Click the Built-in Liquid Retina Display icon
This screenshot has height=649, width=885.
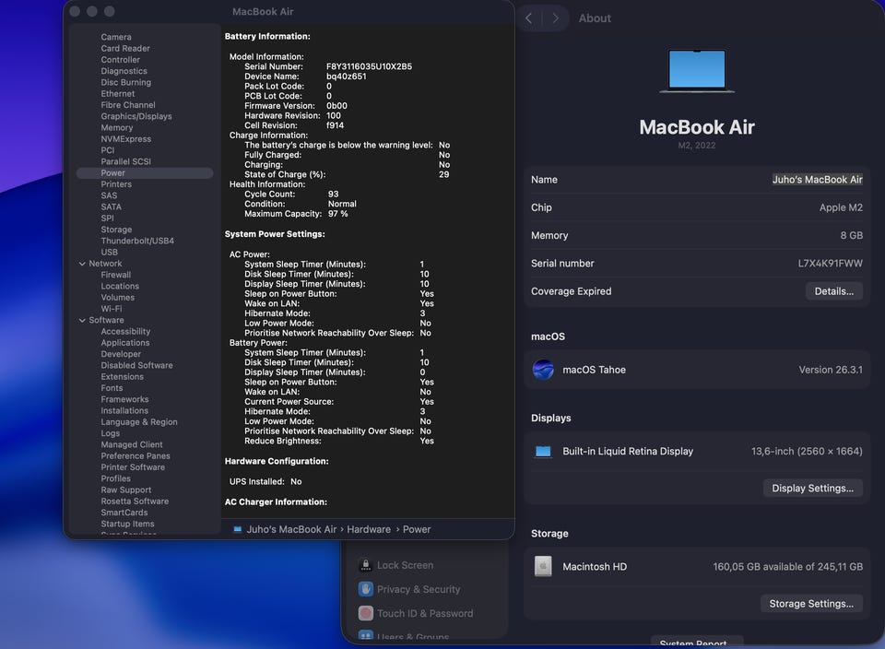[x=543, y=452]
